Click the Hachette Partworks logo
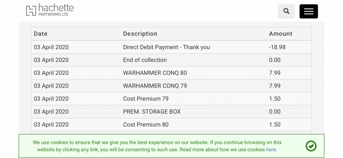This screenshot has width=343, height=158. [50, 10]
